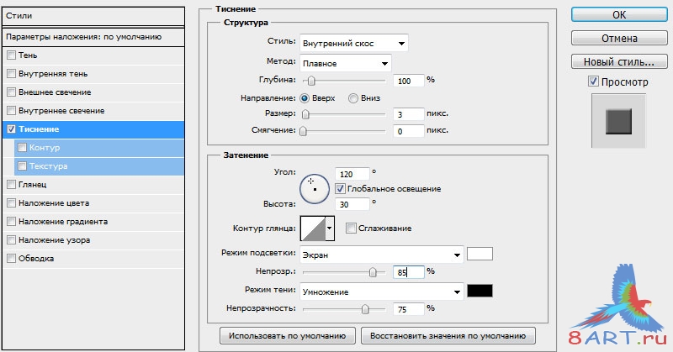Select the Стили list item
Image resolution: width=673 pixels, height=352 pixels.
(x=93, y=16)
